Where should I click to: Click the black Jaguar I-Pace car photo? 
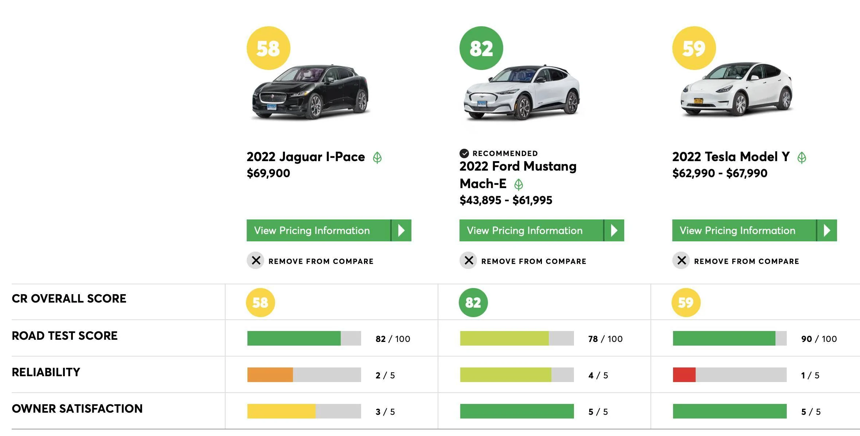(x=310, y=92)
